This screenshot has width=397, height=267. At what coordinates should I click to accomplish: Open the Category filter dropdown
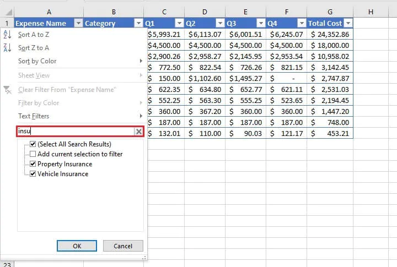coord(138,23)
